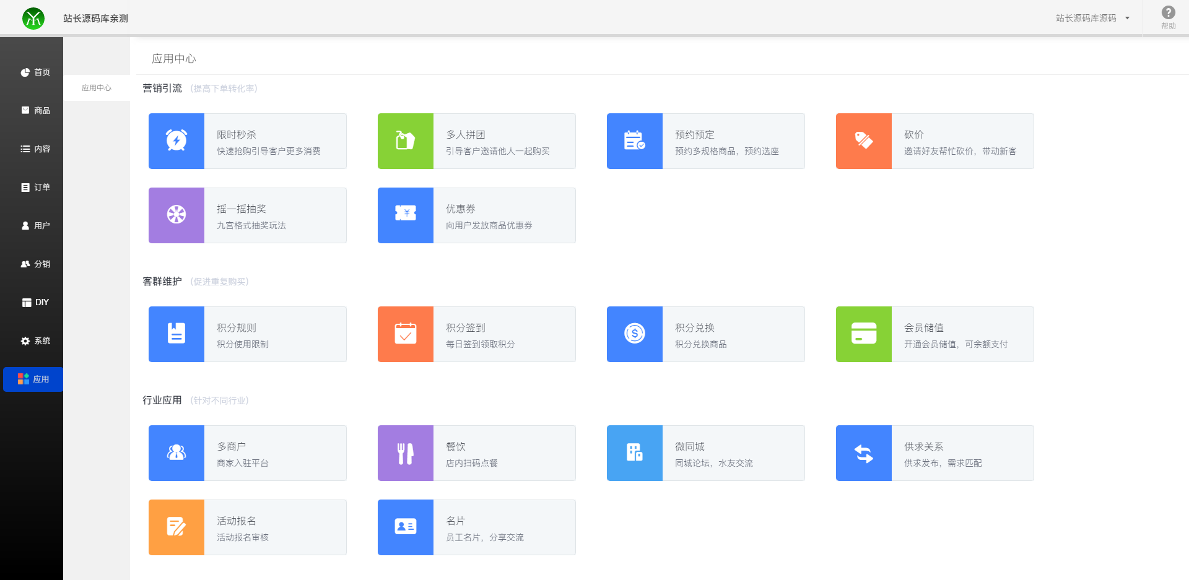This screenshot has height=580, width=1189.
Task: Click the 供求关系 exchange arrows icon
Action: tap(864, 453)
